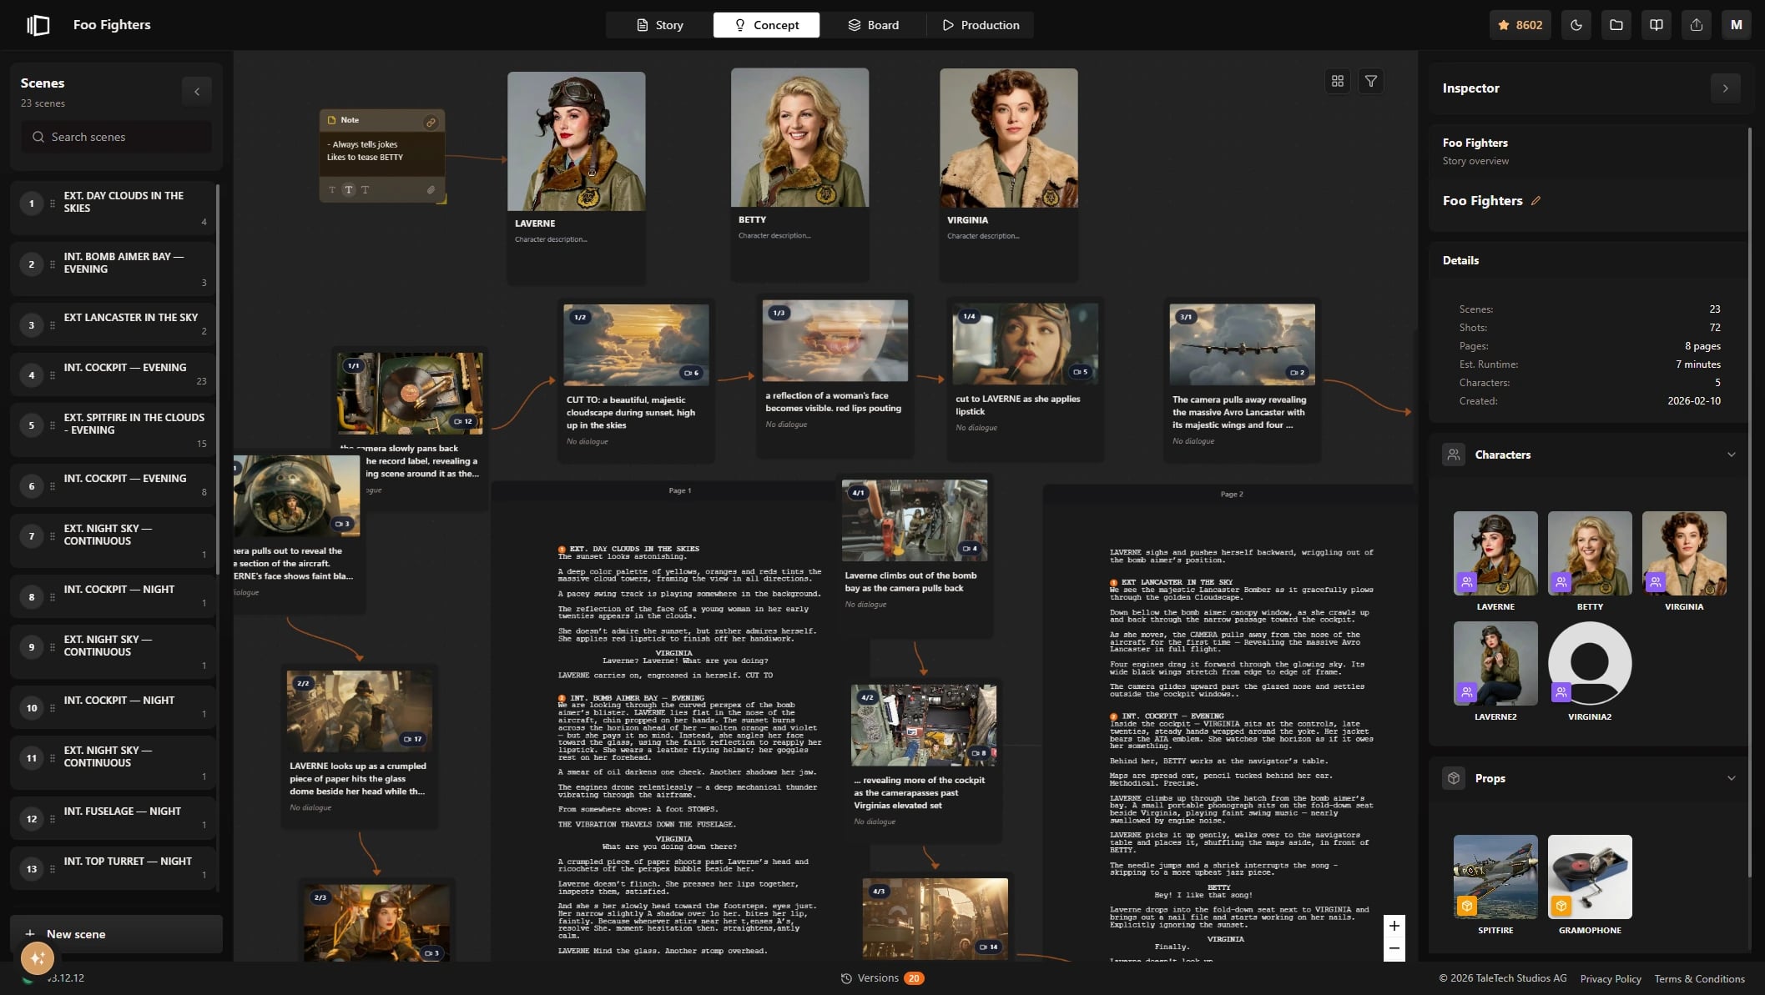
Task: Select the small T text size on the Note
Action: click(331, 189)
